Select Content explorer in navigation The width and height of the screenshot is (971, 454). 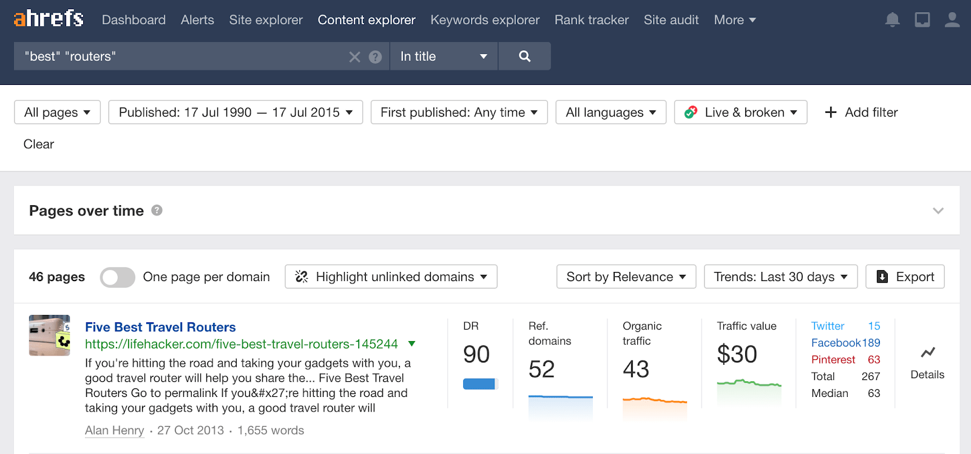[x=367, y=20]
